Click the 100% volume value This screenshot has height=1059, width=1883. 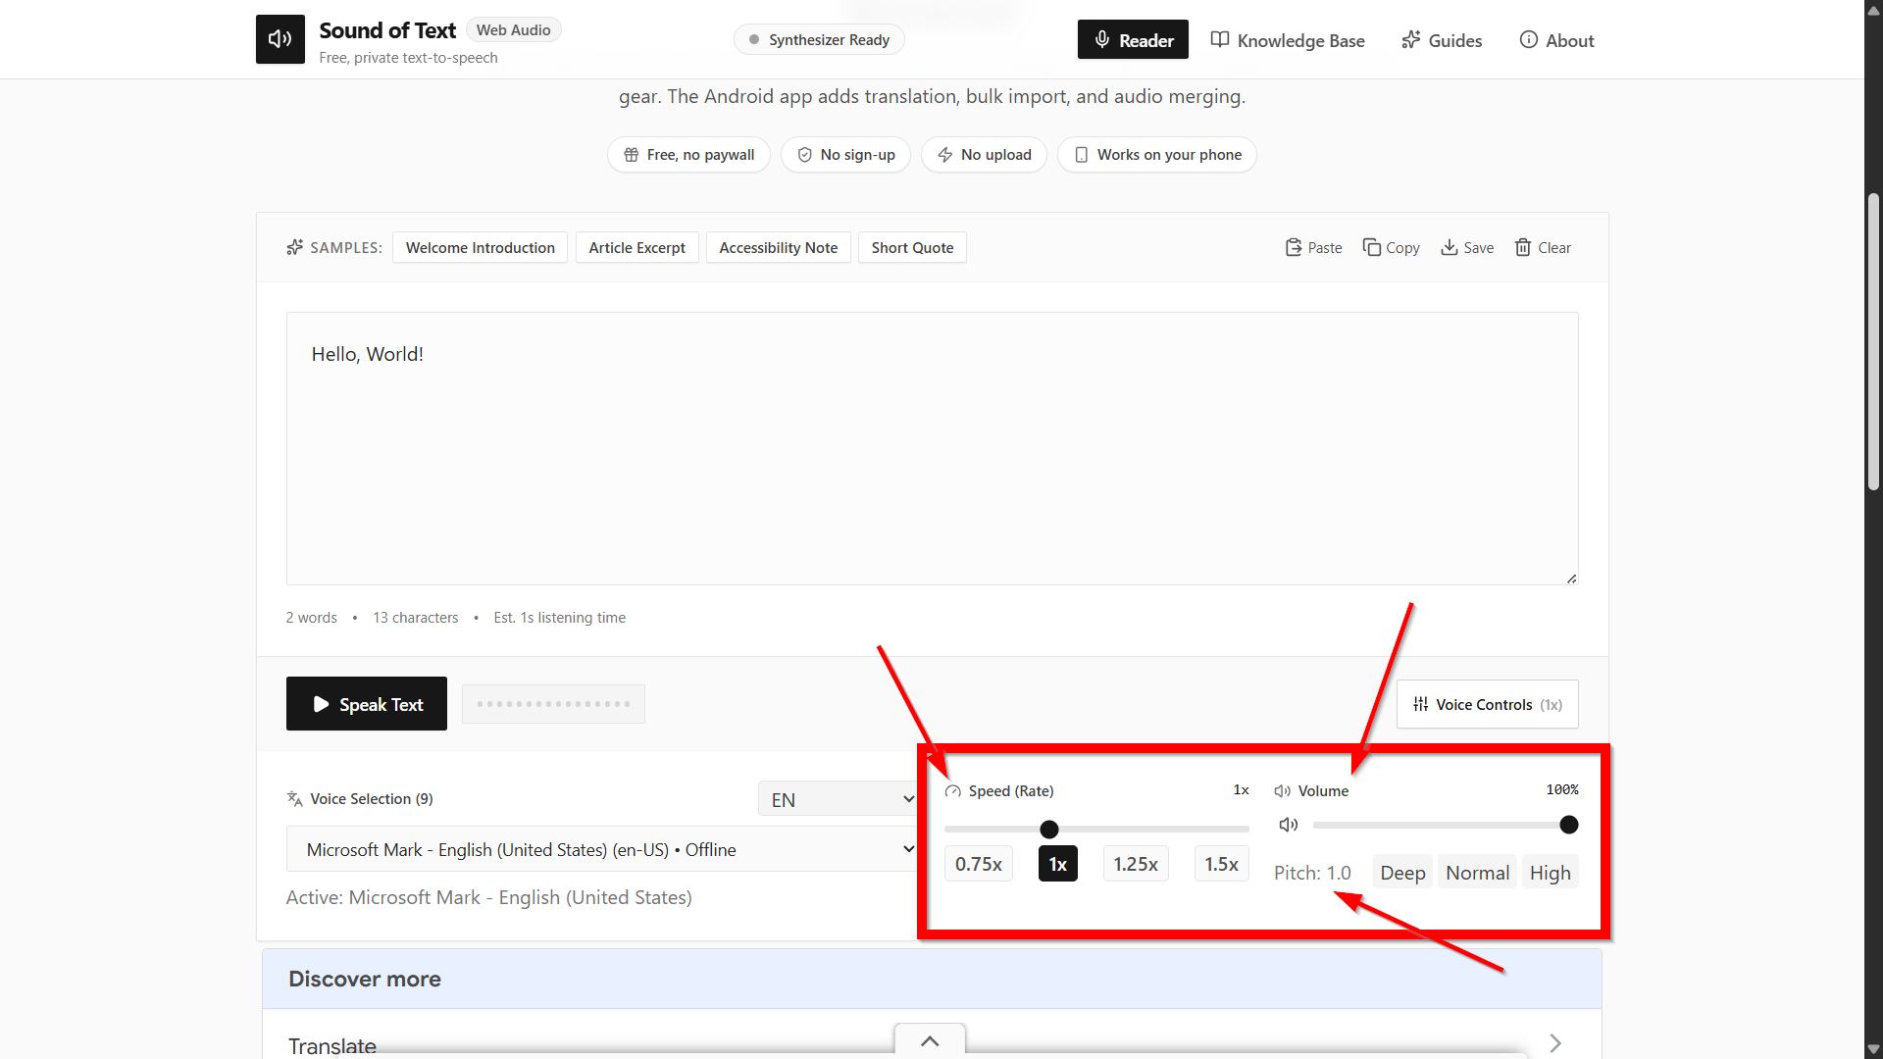click(x=1562, y=790)
